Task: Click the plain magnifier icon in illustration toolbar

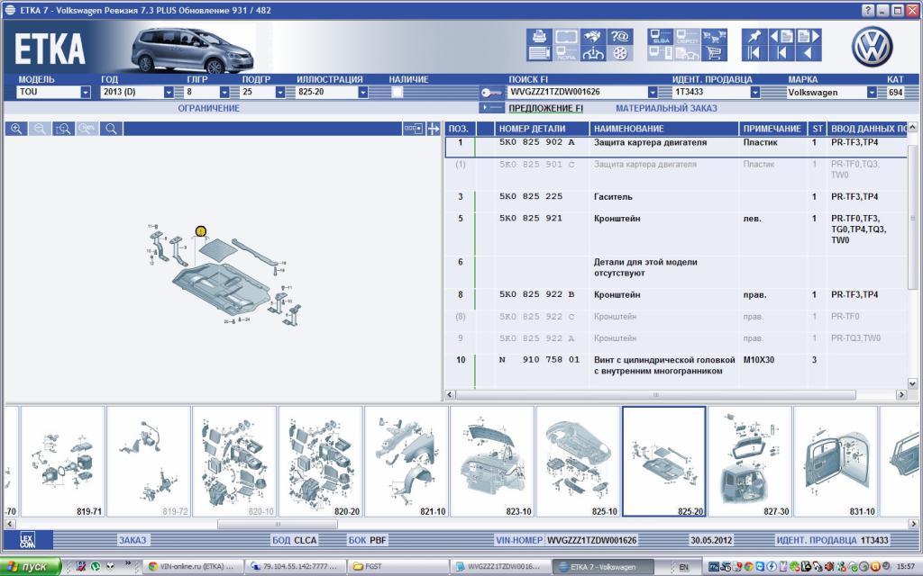Action: 111,129
